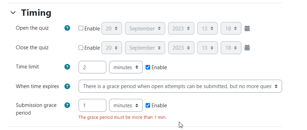Collapse the Timing section chevron
The height and width of the screenshot is (130, 307).
click(x=13, y=13)
